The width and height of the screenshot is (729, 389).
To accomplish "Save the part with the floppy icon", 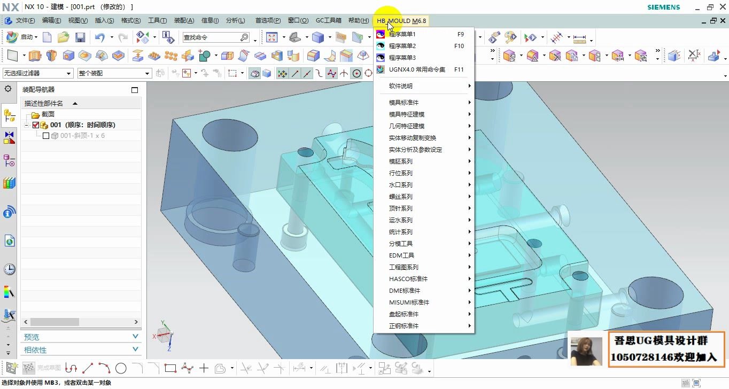I will [x=80, y=37].
